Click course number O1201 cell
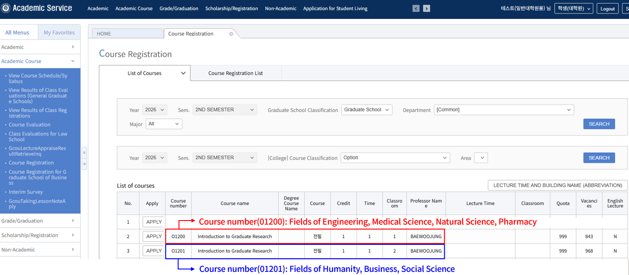This screenshot has width=629, height=275. (x=178, y=251)
